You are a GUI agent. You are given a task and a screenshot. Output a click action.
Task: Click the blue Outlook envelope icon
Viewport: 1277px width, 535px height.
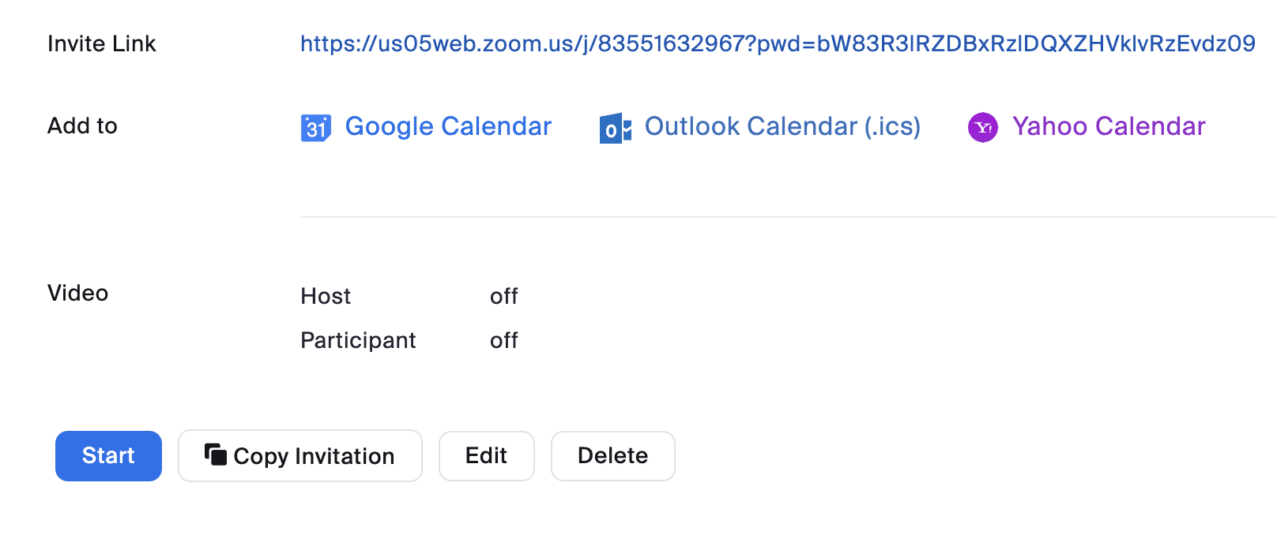615,128
